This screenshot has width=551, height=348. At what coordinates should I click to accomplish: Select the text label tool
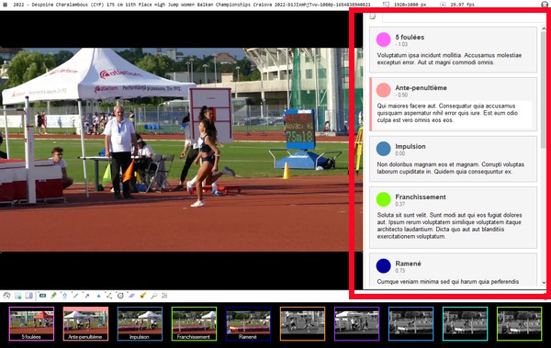(x=42, y=296)
